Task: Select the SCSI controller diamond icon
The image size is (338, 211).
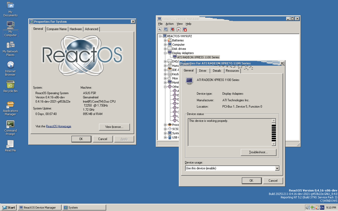Action: 170,129
